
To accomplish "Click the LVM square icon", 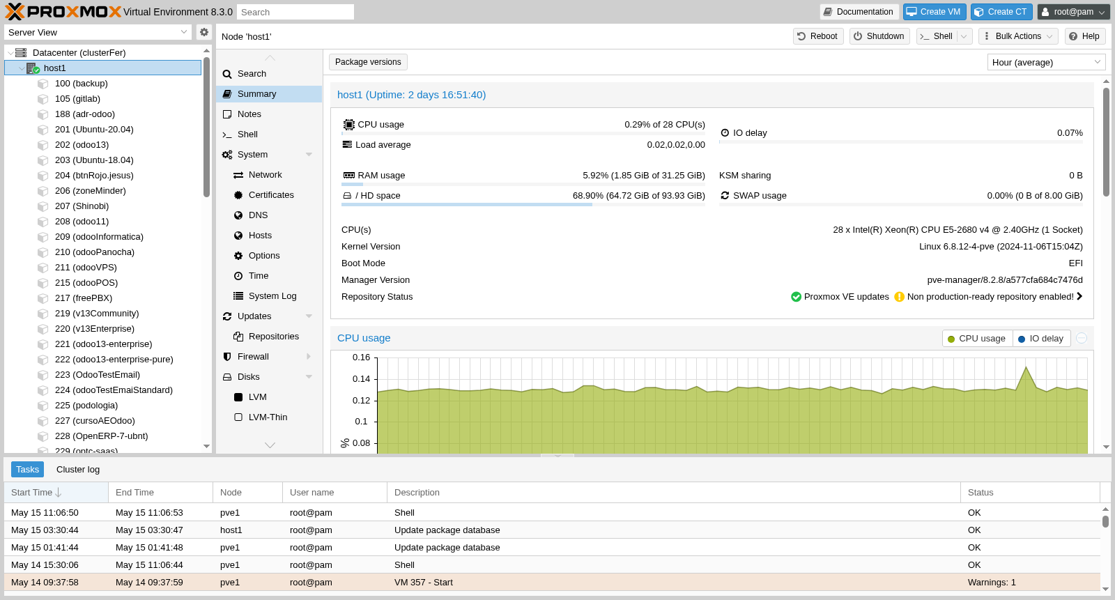I will pos(238,397).
